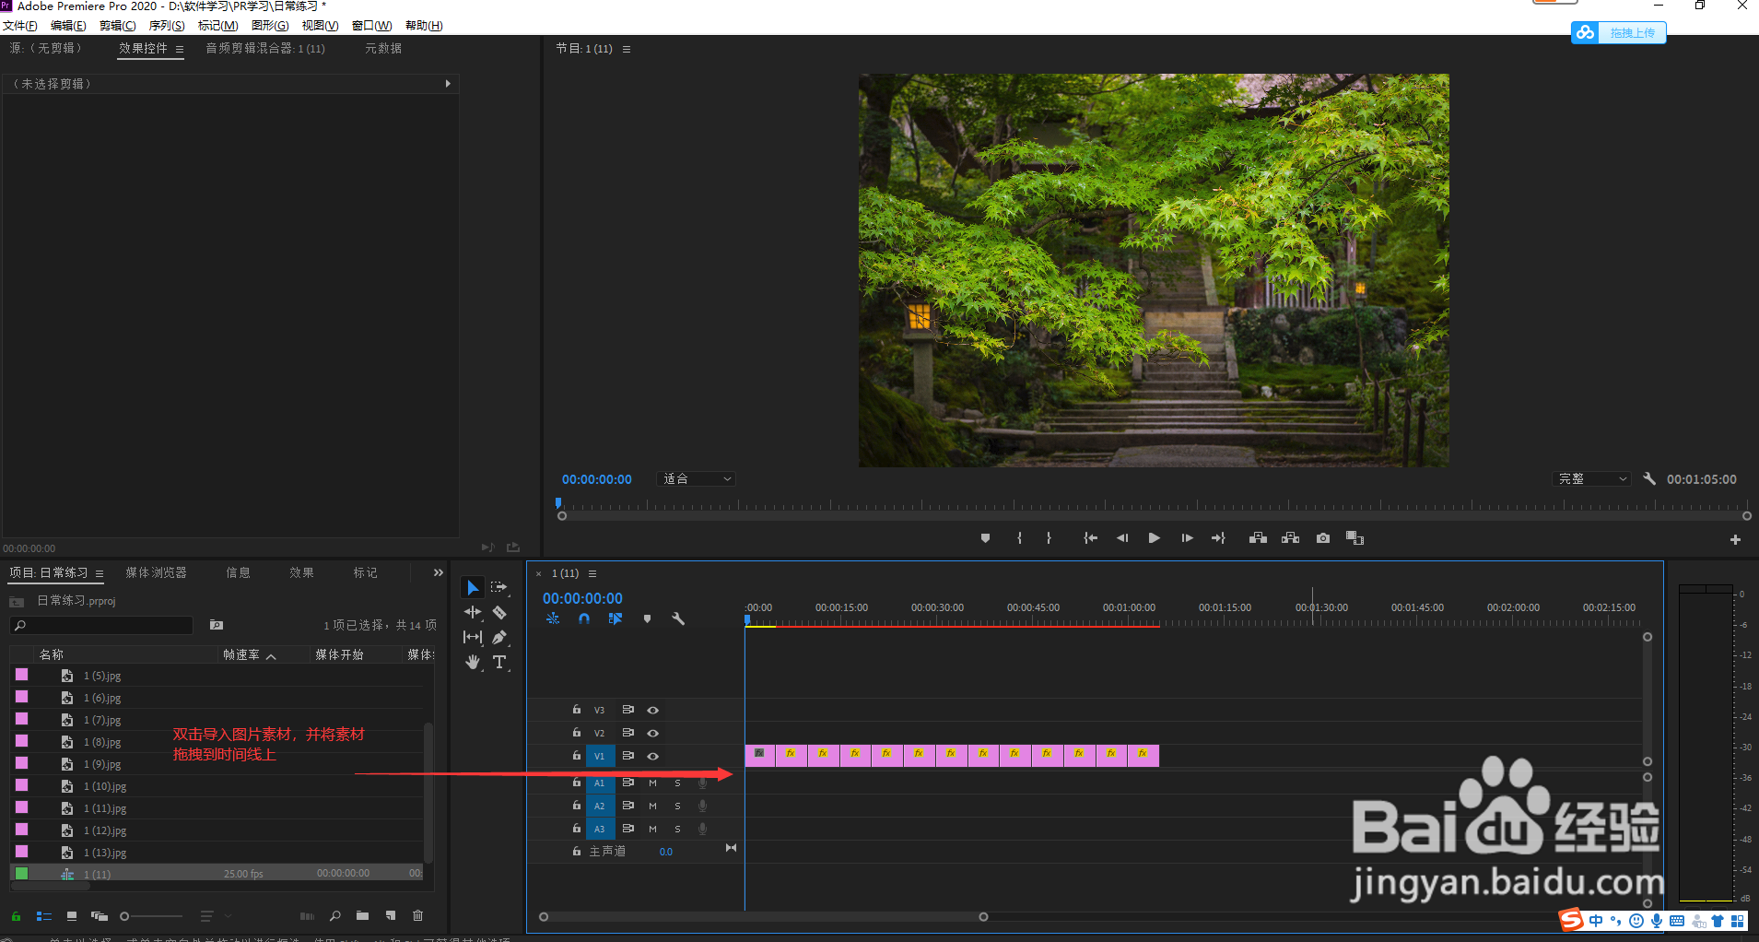Click the pink label swatch for 1 (5).jpg
This screenshot has height=942, width=1759.
[x=22, y=675]
